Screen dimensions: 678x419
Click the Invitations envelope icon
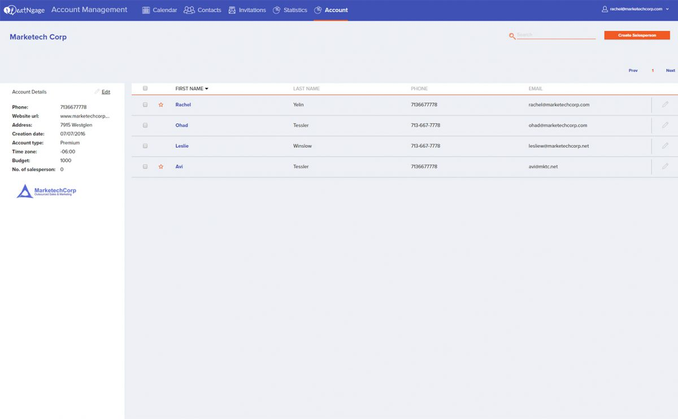coord(232,10)
